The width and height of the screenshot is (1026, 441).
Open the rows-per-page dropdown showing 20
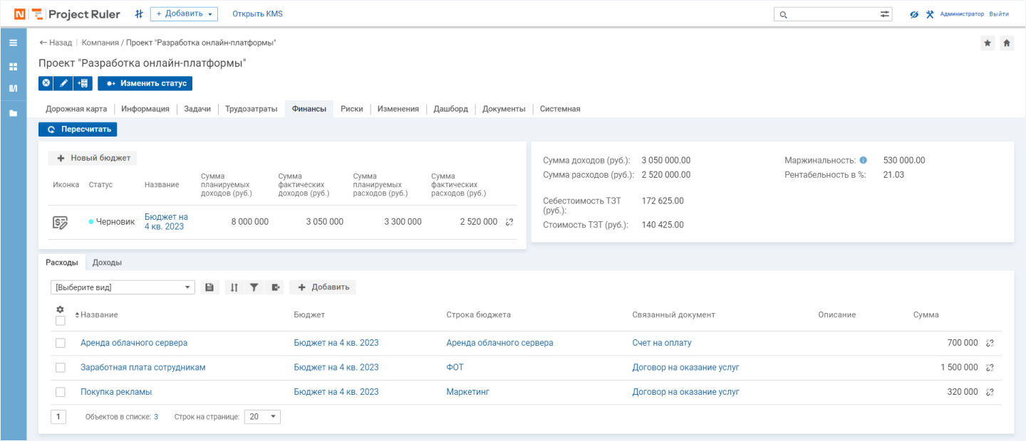pyautogui.click(x=262, y=417)
